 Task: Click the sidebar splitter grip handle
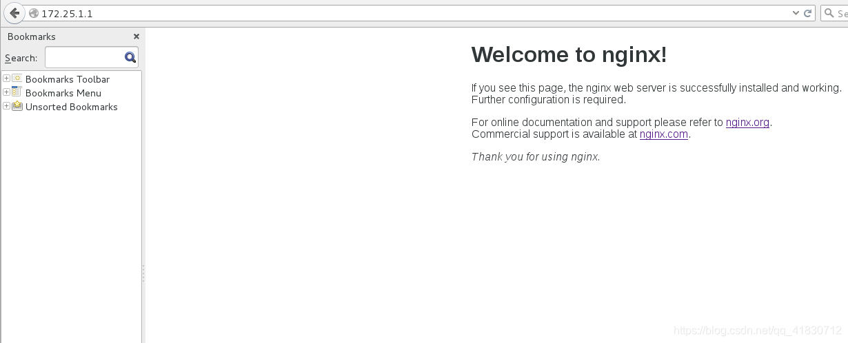(143, 273)
